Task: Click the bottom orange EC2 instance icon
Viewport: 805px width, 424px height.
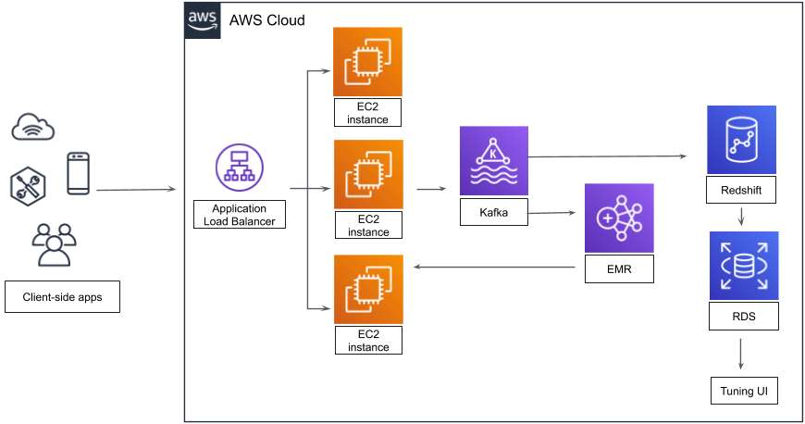Action: [x=368, y=289]
